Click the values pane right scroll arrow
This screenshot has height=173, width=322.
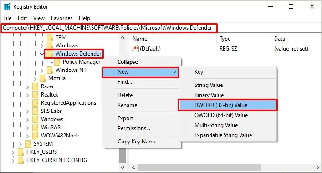pos(318,168)
